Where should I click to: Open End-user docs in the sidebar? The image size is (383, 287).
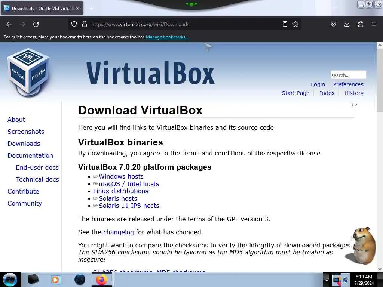tap(37, 167)
